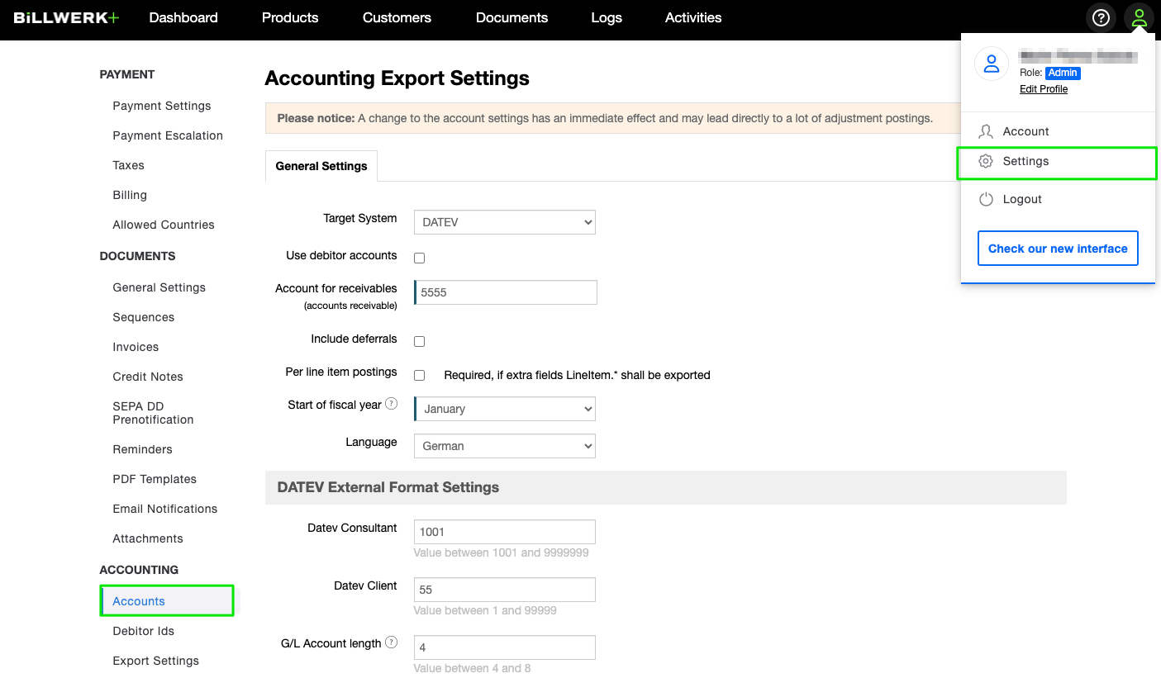1161x678 pixels.
Task: Open Export Settings in sidebar
Action: tap(156, 661)
